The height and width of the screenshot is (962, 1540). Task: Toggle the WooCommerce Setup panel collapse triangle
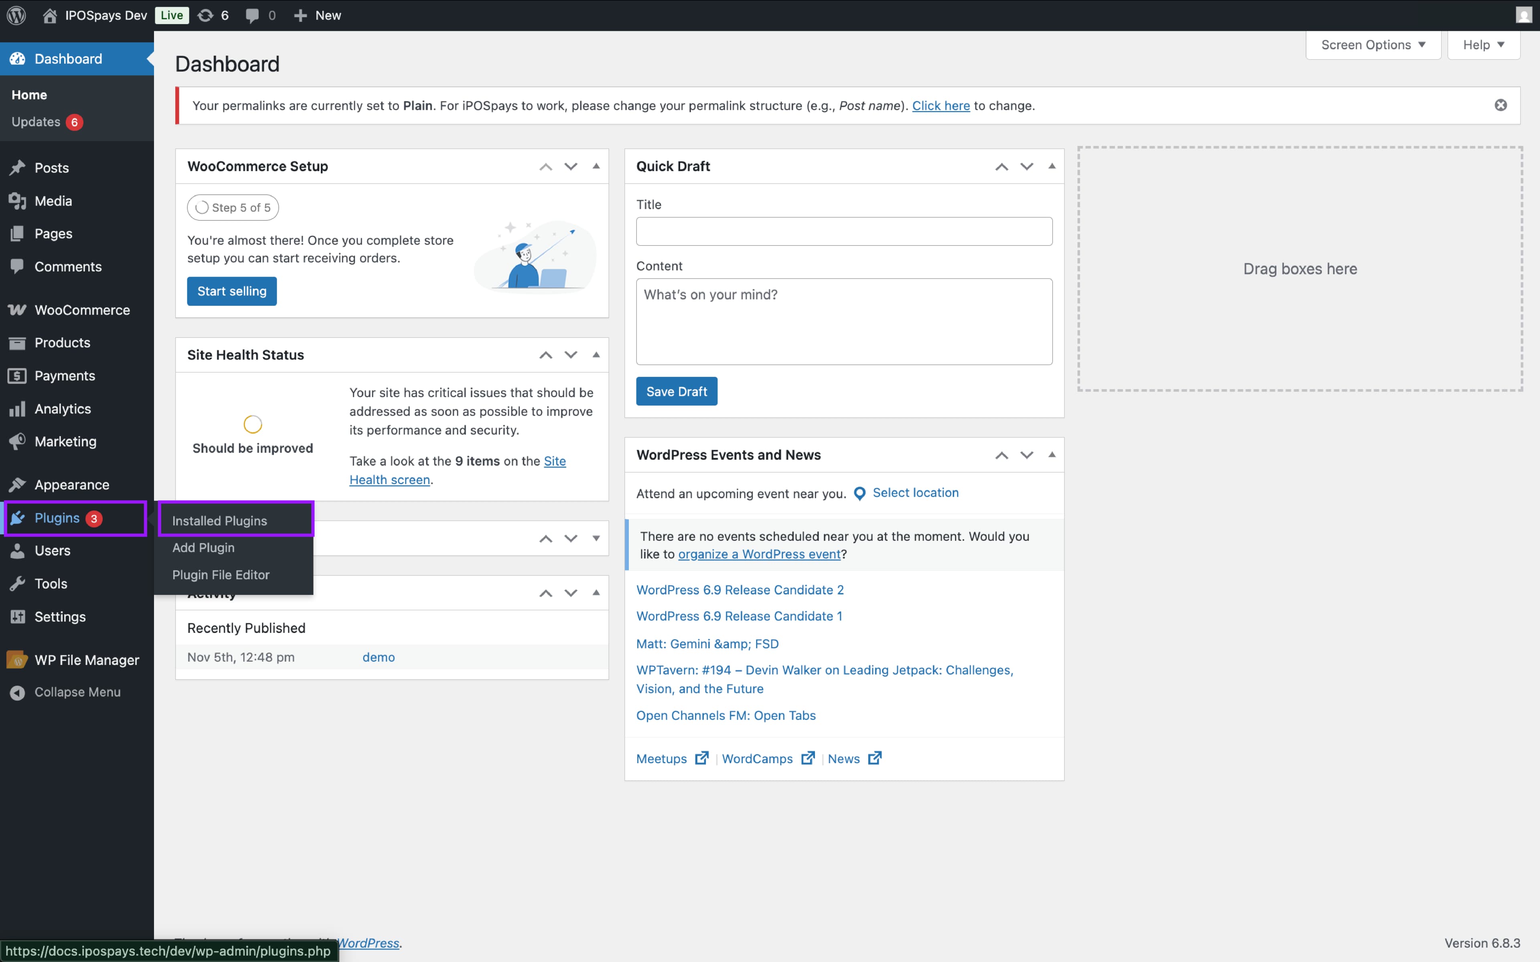[596, 166]
